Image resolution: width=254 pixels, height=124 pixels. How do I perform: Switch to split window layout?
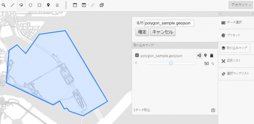[x=84, y=5]
